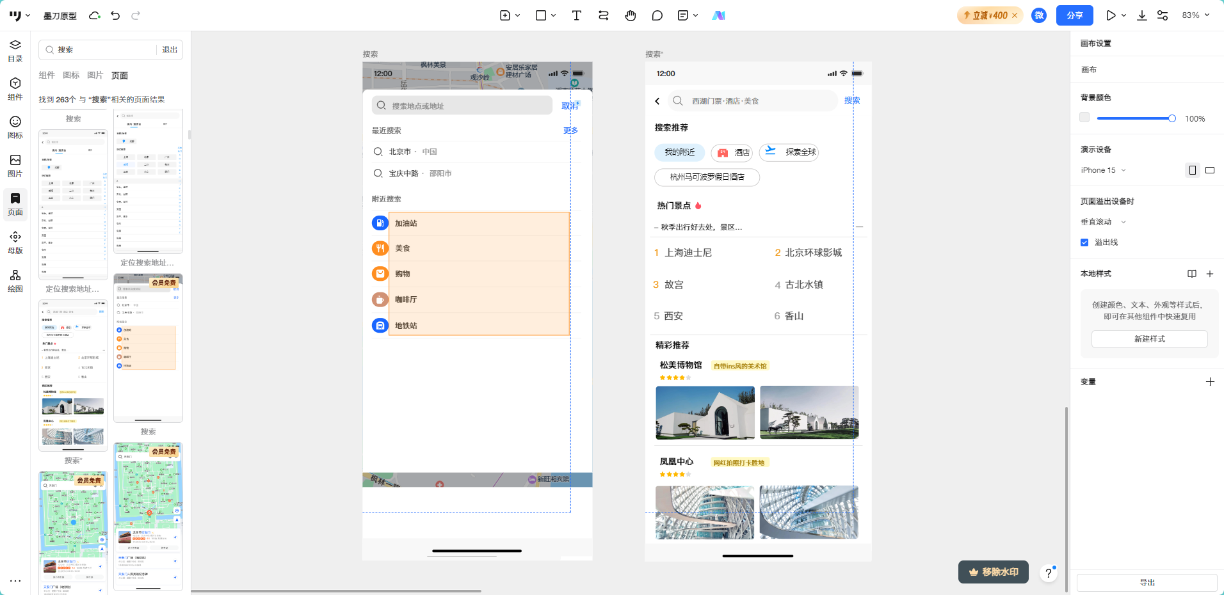The image size is (1224, 595).
Task: Open the 图标 sidebar panel
Action: point(15,127)
